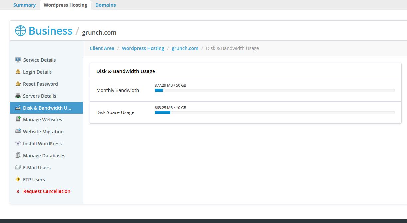Go to Client Area breadcrumb link
Viewport: 407px width, 223px height.
pyautogui.click(x=102, y=48)
